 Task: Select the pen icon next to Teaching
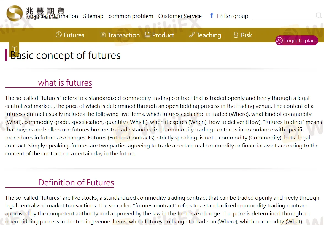191,35
